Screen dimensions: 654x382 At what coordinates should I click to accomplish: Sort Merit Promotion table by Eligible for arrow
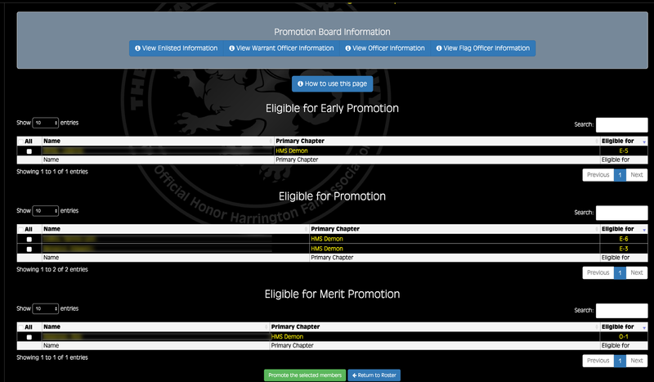[644, 327]
